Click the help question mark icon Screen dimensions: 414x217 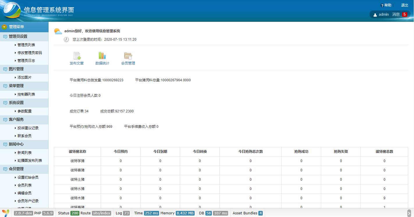point(382,6)
